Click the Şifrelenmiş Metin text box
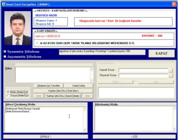Viewport: 178px width, 140px height. pos(134,119)
